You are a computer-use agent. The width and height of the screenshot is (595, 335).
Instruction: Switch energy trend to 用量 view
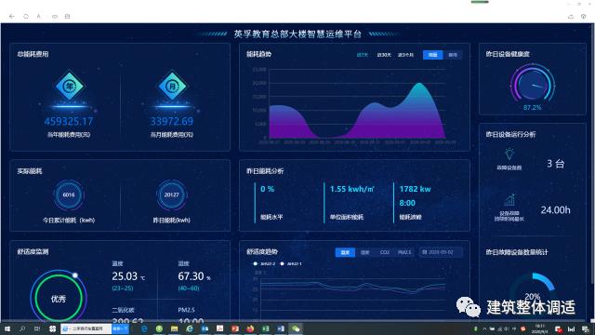(432, 55)
